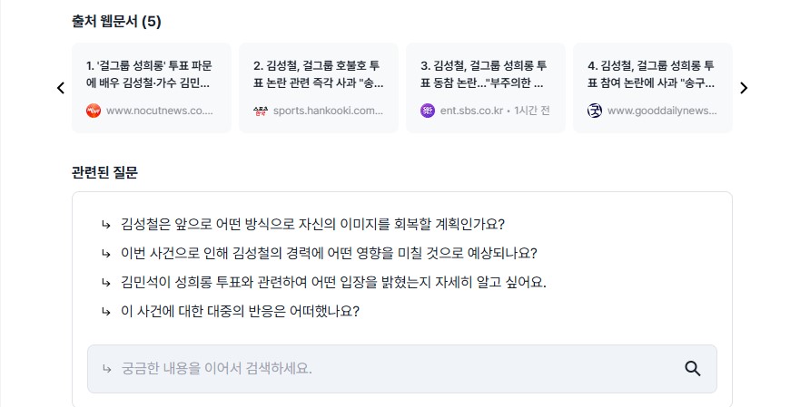Click the gooddailynews favicon on source card 4

click(595, 111)
